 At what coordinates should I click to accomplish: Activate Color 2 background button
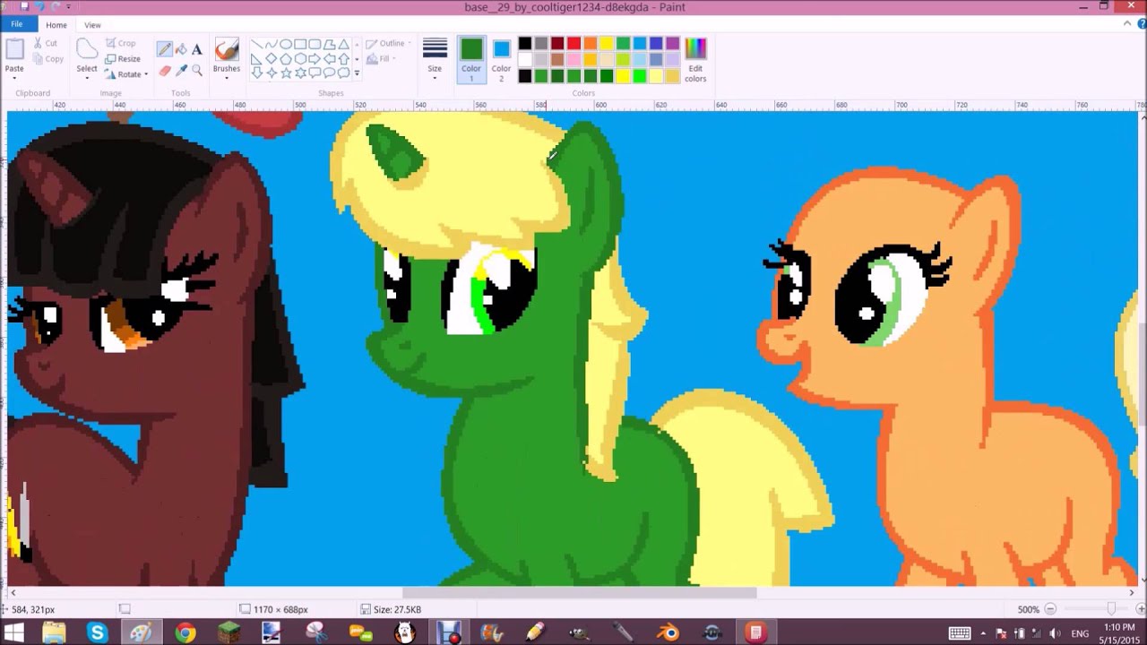pyautogui.click(x=501, y=60)
